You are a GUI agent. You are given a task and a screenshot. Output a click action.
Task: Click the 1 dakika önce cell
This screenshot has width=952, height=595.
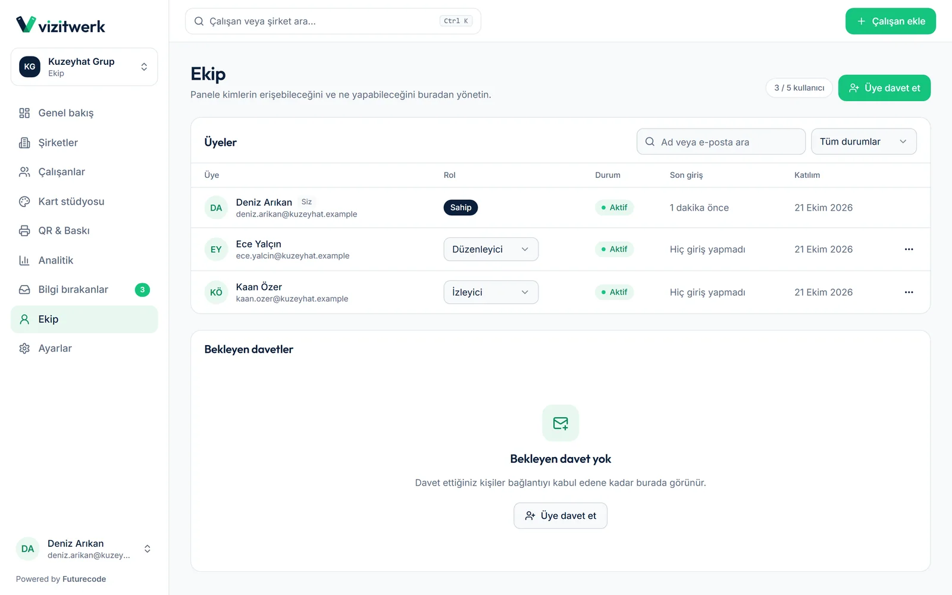pos(699,208)
